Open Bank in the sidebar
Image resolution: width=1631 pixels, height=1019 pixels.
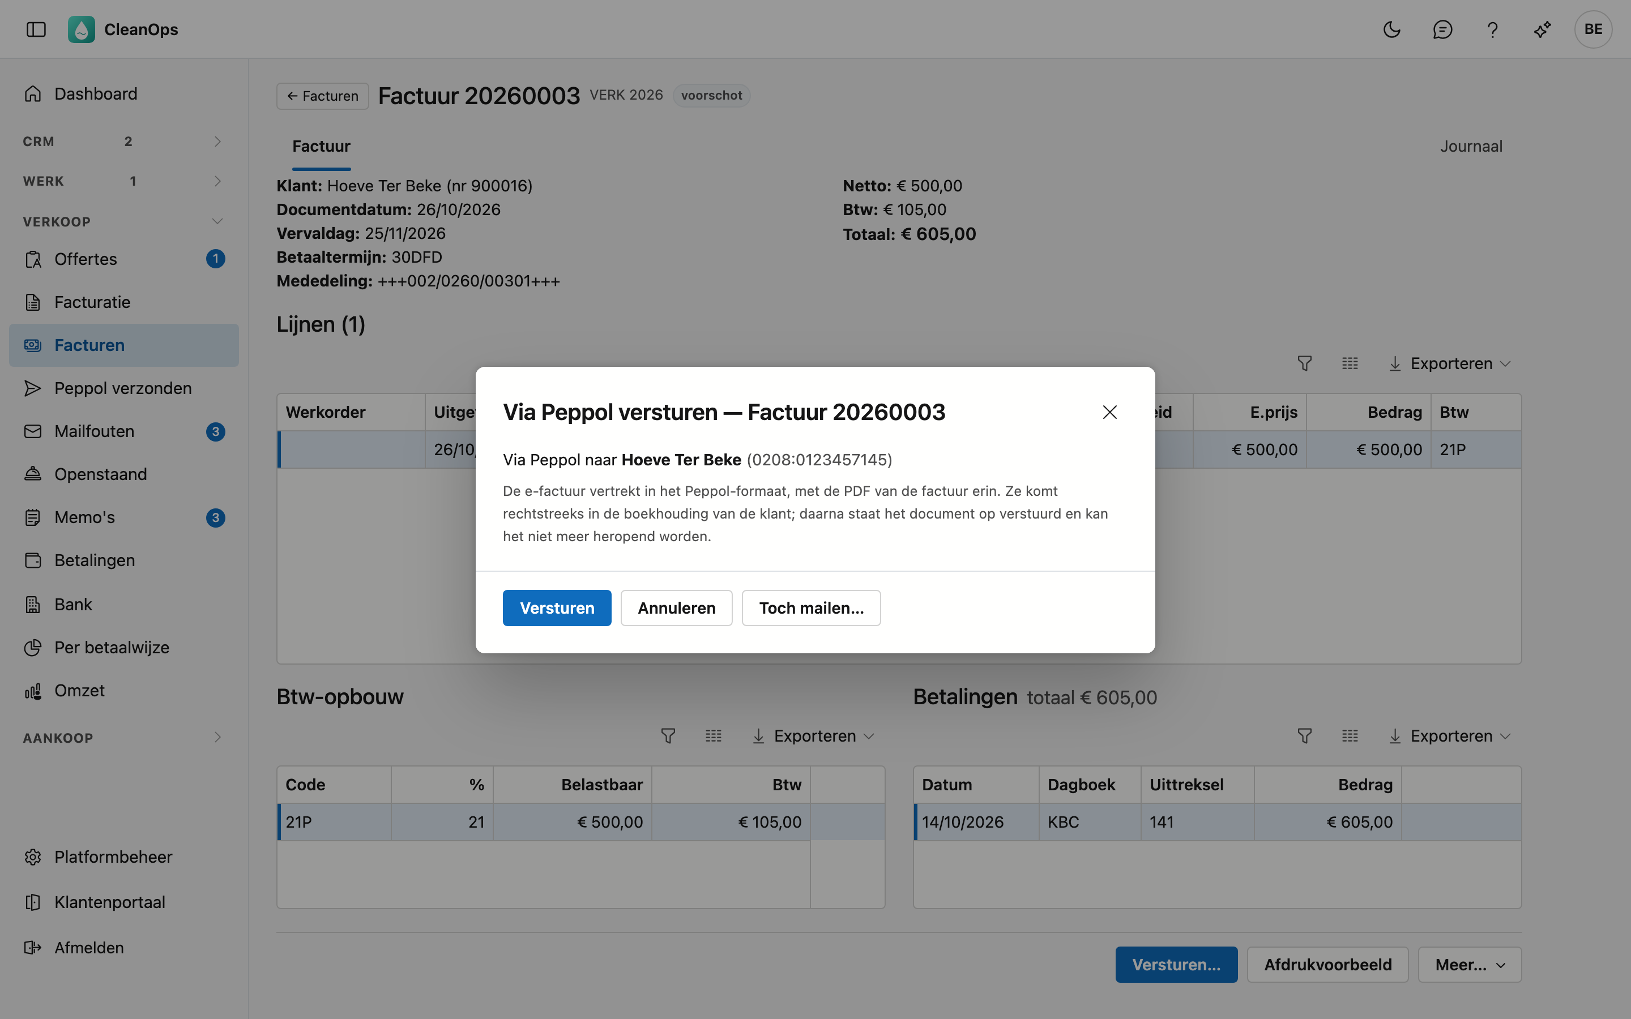[x=124, y=605]
